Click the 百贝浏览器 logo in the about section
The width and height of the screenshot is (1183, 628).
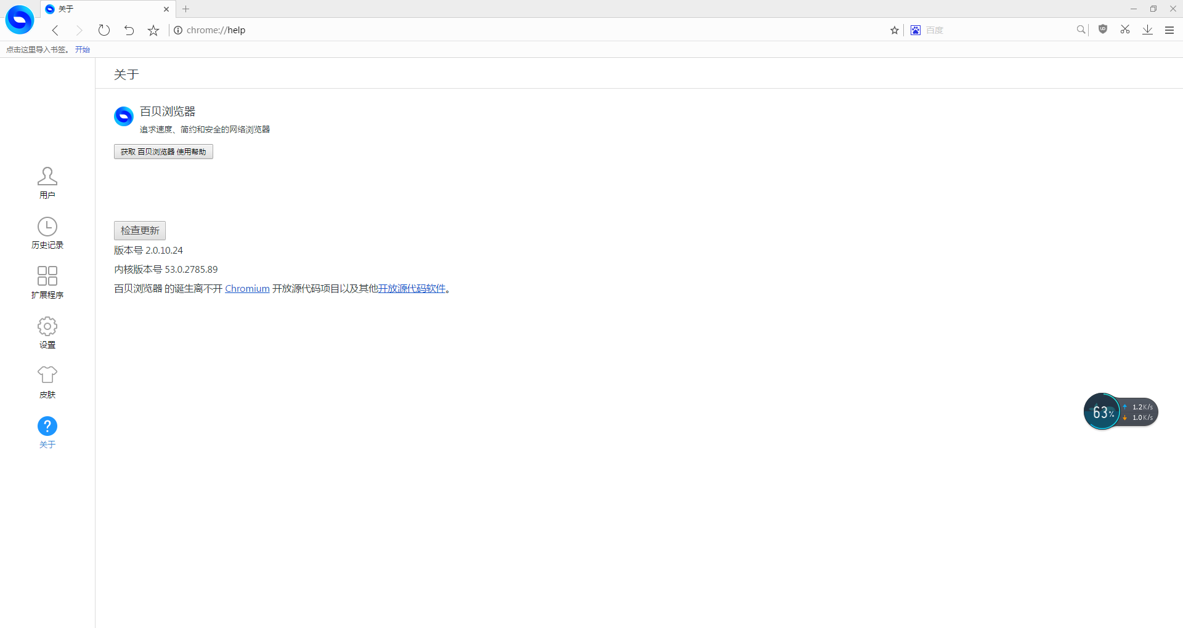[x=124, y=116]
